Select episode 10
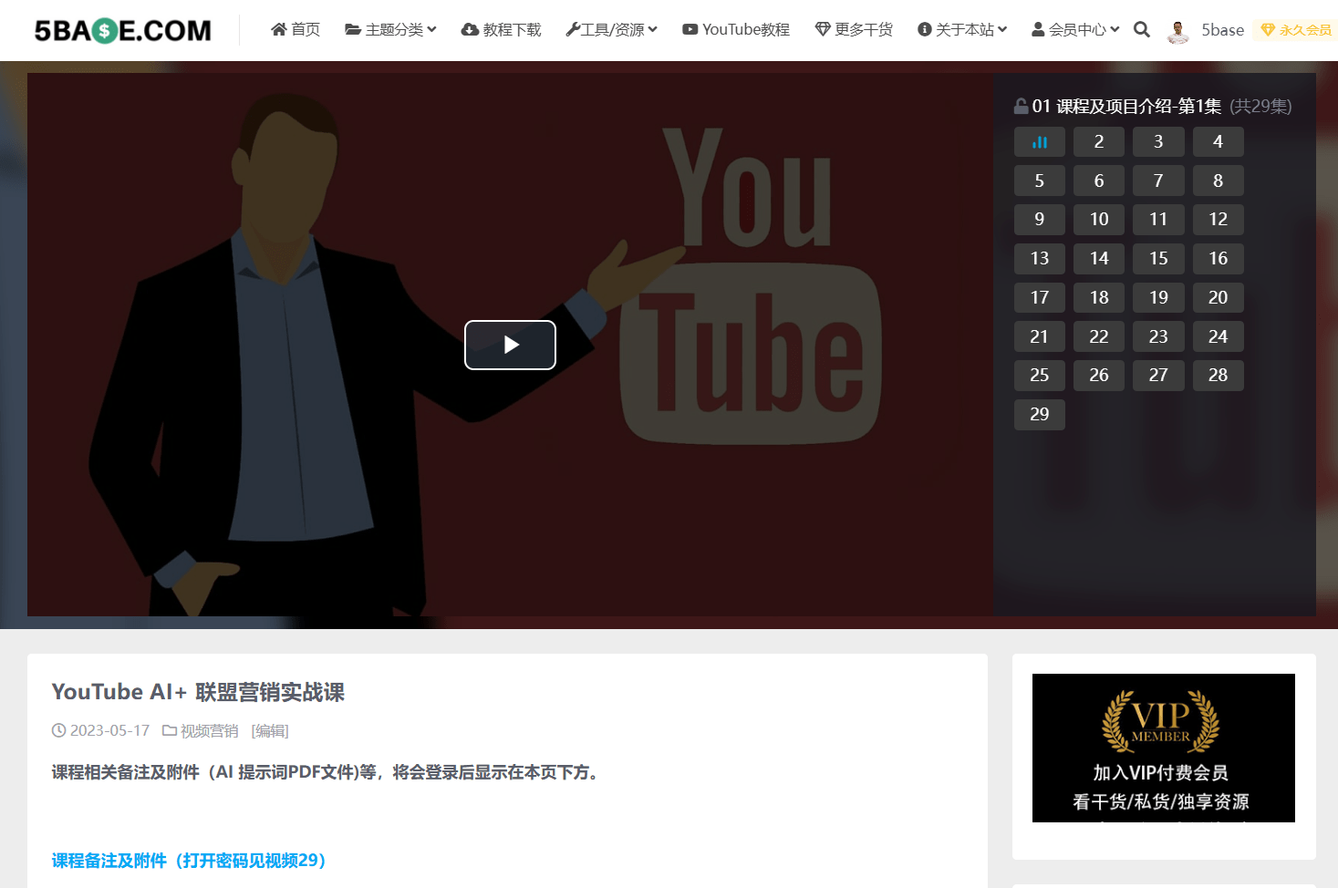The width and height of the screenshot is (1338, 888). pyautogui.click(x=1099, y=220)
